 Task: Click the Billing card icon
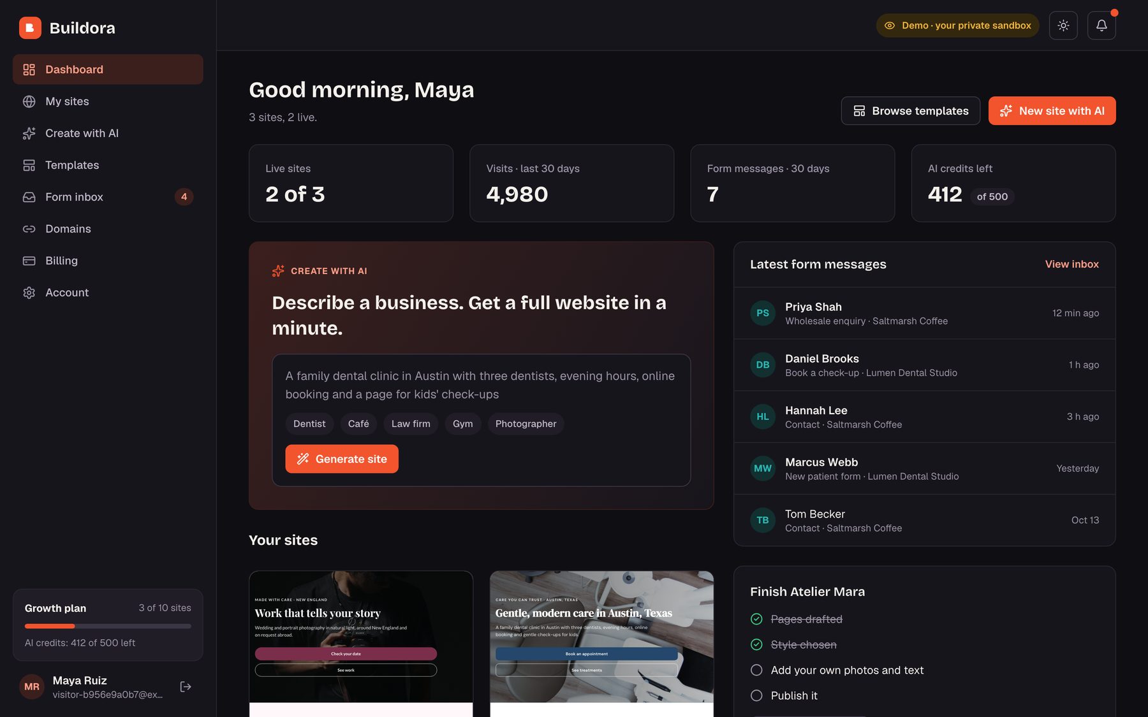29,261
